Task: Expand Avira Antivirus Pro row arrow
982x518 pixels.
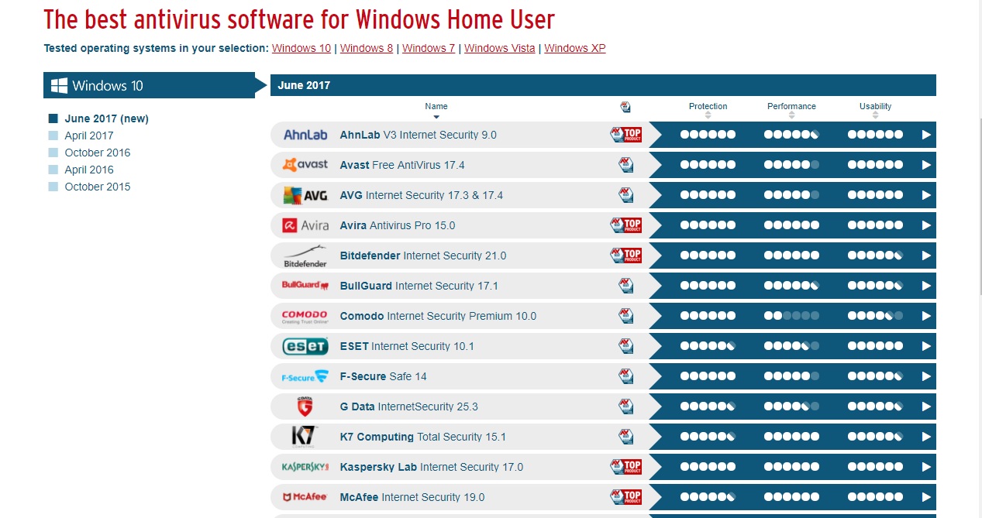Action: click(x=925, y=225)
